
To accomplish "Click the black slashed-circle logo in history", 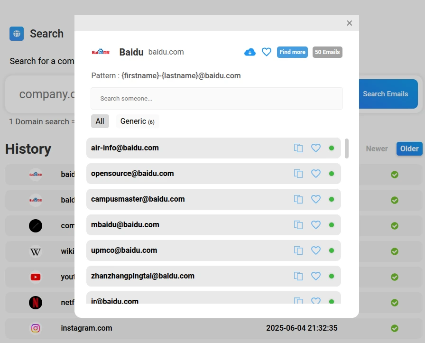I will [36, 226].
